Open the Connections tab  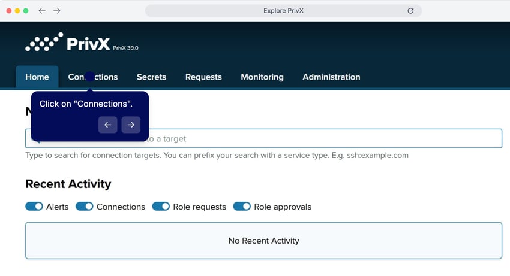coord(93,77)
